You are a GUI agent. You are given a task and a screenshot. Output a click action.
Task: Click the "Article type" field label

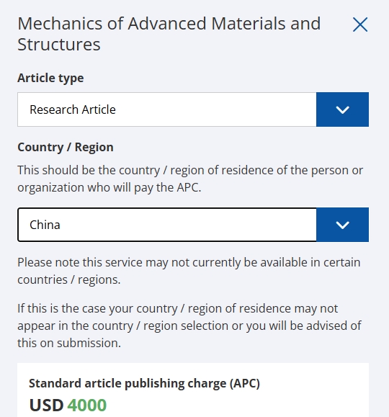tap(50, 79)
